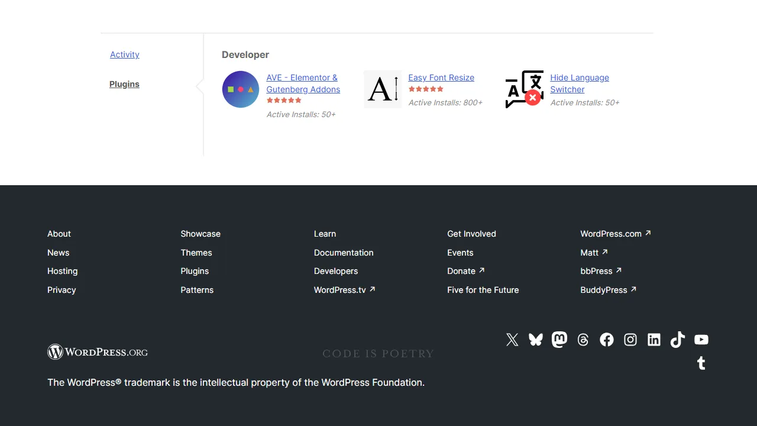Click the star rating under Easy Font Resize
Viewport: 757px width, 426px height.
click(426, 89)
